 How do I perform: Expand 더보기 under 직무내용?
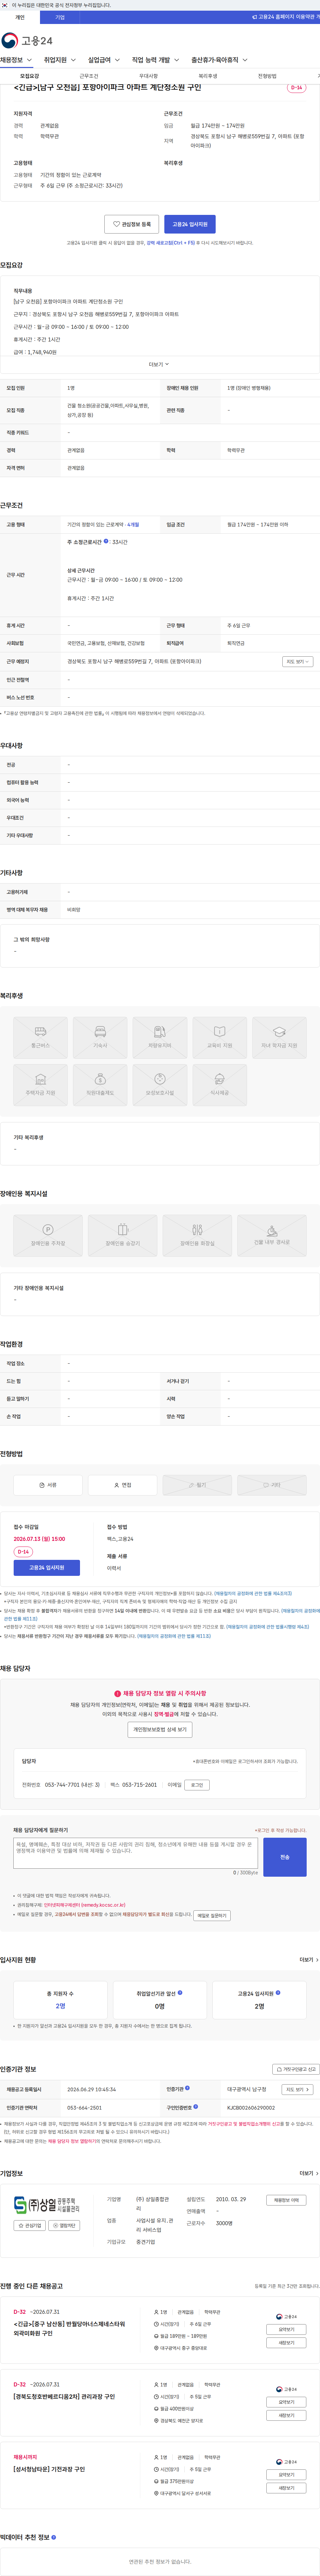(x=159, y=364)
